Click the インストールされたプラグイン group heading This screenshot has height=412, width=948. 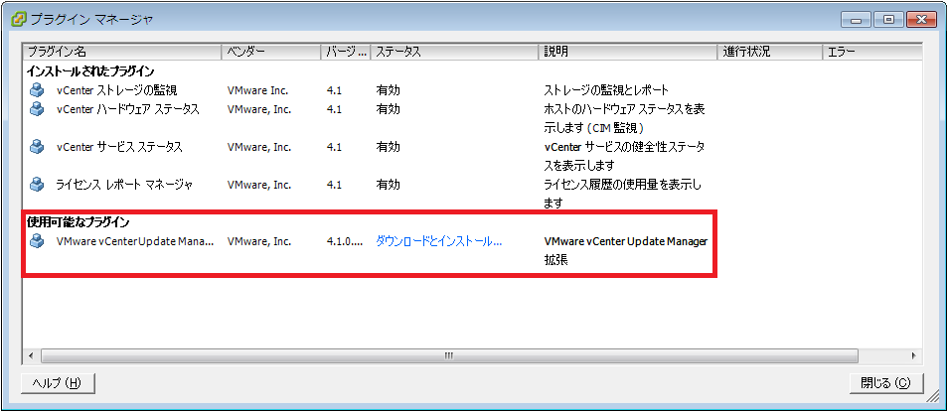[x=90, y=71]
